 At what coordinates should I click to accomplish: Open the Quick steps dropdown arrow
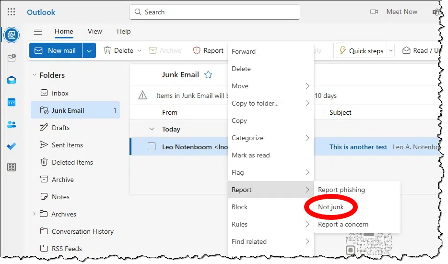click(x=390, y=50)
